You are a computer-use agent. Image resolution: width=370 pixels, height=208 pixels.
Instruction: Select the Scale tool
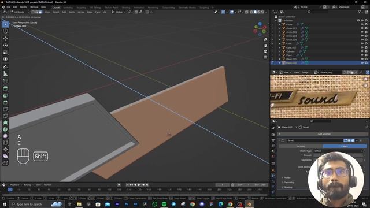coord(5,52)
